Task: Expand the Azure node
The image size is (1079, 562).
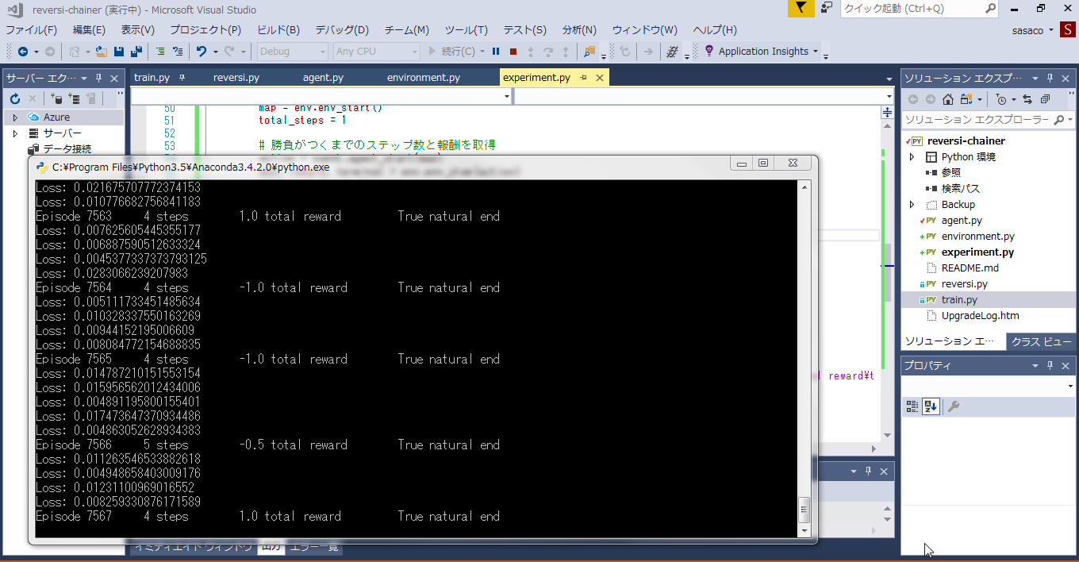Action: coord(14,117)
